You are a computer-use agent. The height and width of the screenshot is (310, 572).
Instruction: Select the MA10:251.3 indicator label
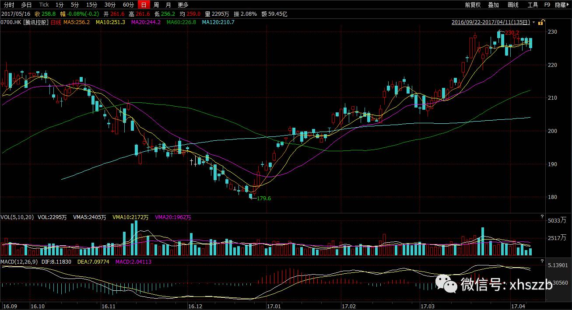[x=110, y=22]
